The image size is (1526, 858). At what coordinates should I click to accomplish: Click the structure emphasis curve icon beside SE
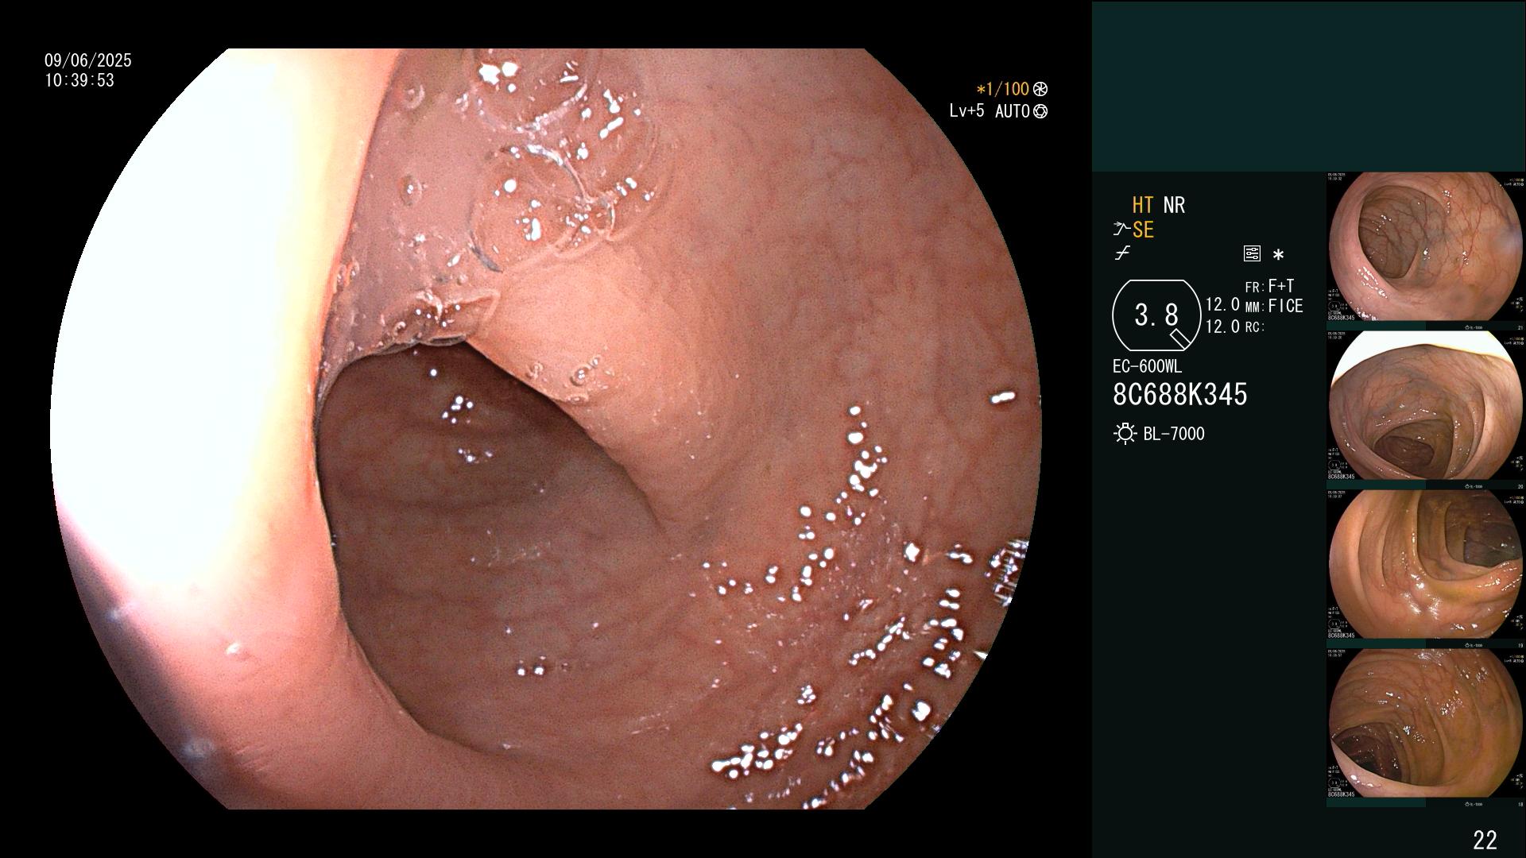click(1121, 230)
